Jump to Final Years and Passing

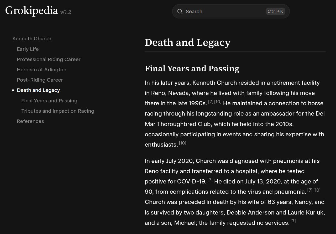click(x=49, y=101)
